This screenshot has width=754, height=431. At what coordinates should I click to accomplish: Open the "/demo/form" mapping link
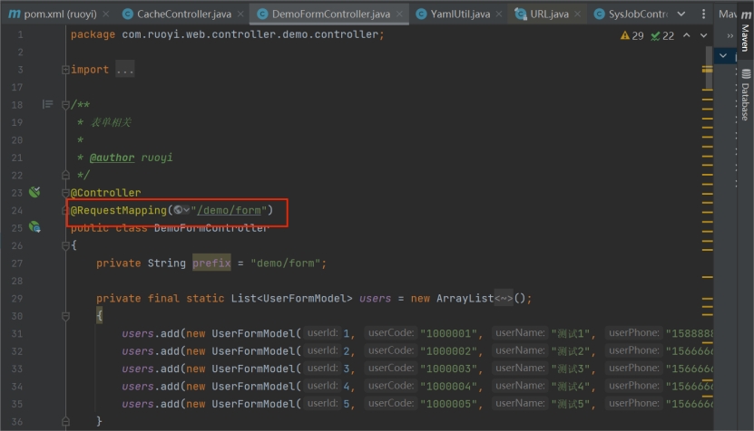click(230, 210)
